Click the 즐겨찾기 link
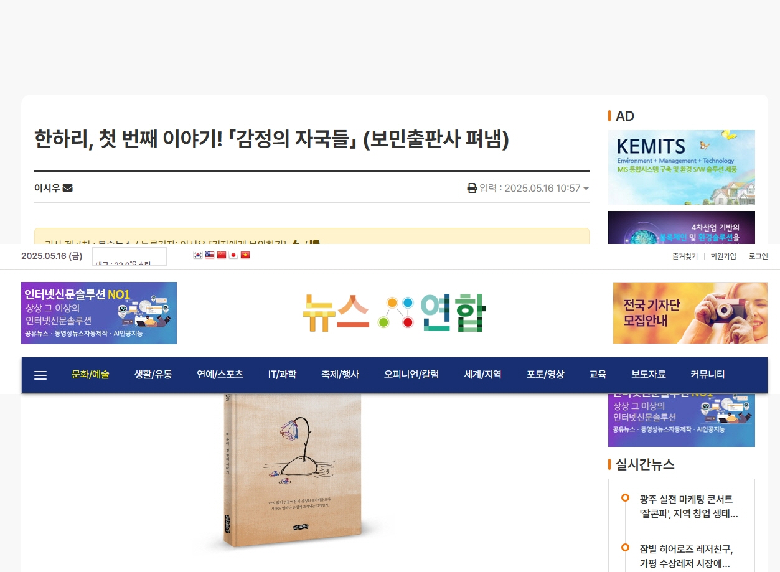The width and height of the screenshot is (780, 572). (x=685, y=256)
